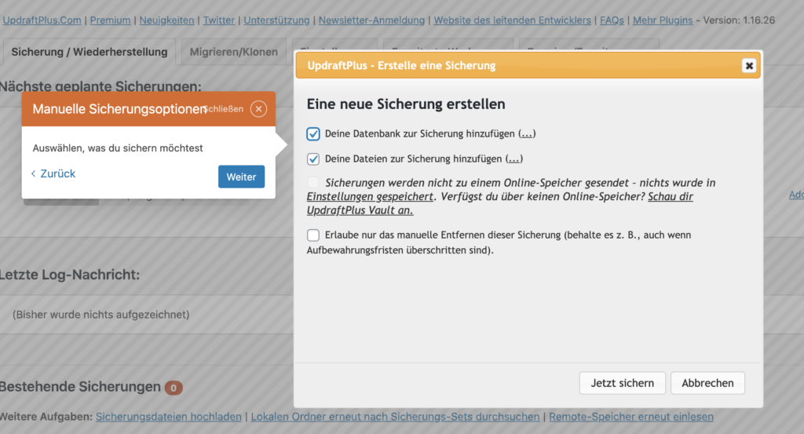Open the Neuigkeiten link
Viewport: 804px width, 434px height.
pyautogui.click(x=166, y=20)
